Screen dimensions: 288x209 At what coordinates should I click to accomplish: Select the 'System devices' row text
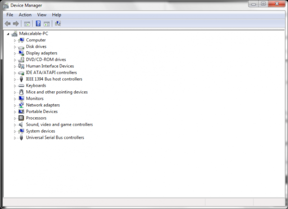click(41, 131)
